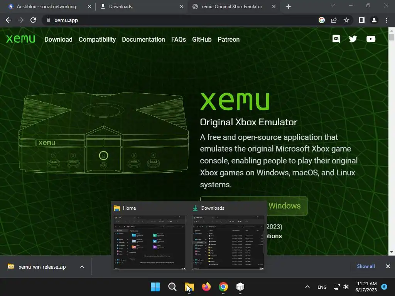Select the Downloads explorer window thumbnail

point(228,243)
